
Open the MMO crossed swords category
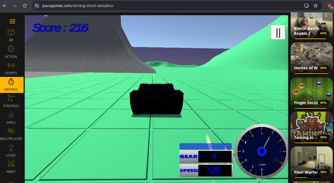coord(11,164)
